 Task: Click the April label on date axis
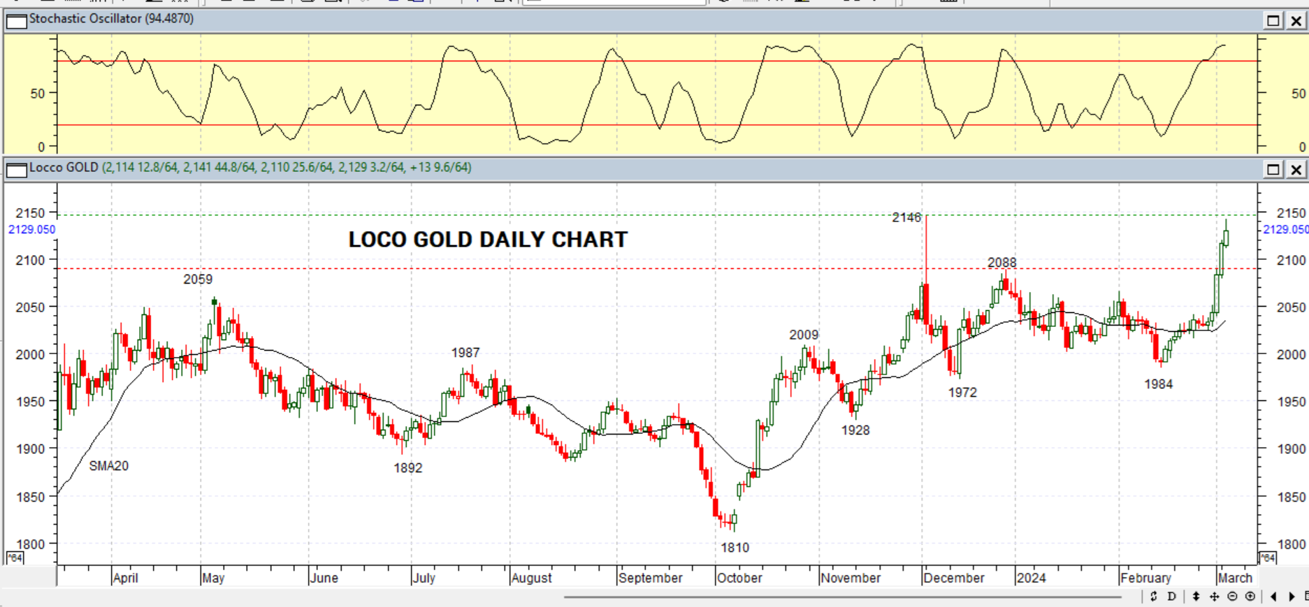126,578
